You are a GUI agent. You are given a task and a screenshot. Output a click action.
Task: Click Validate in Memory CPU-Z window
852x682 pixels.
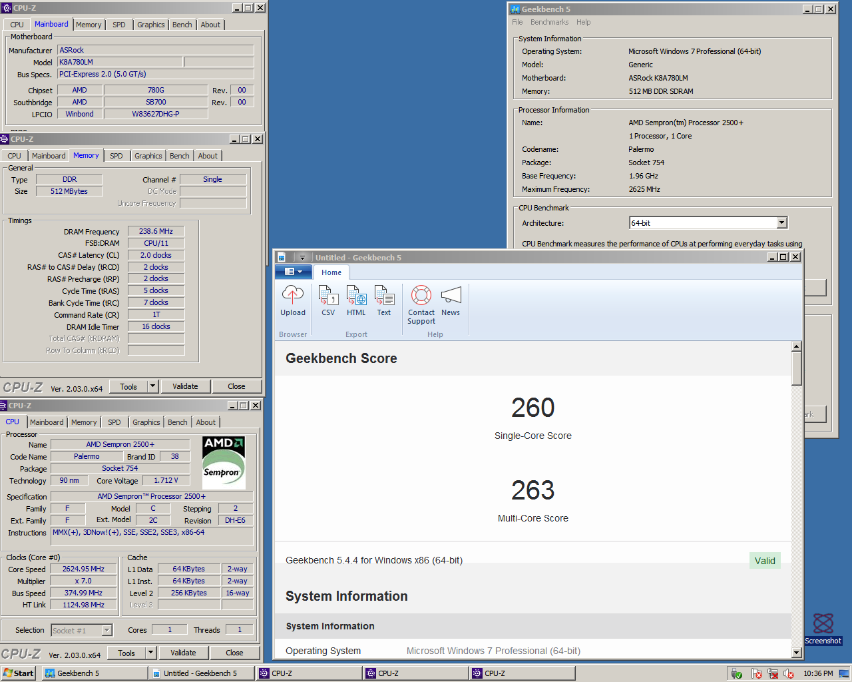(x=185, y=386)
